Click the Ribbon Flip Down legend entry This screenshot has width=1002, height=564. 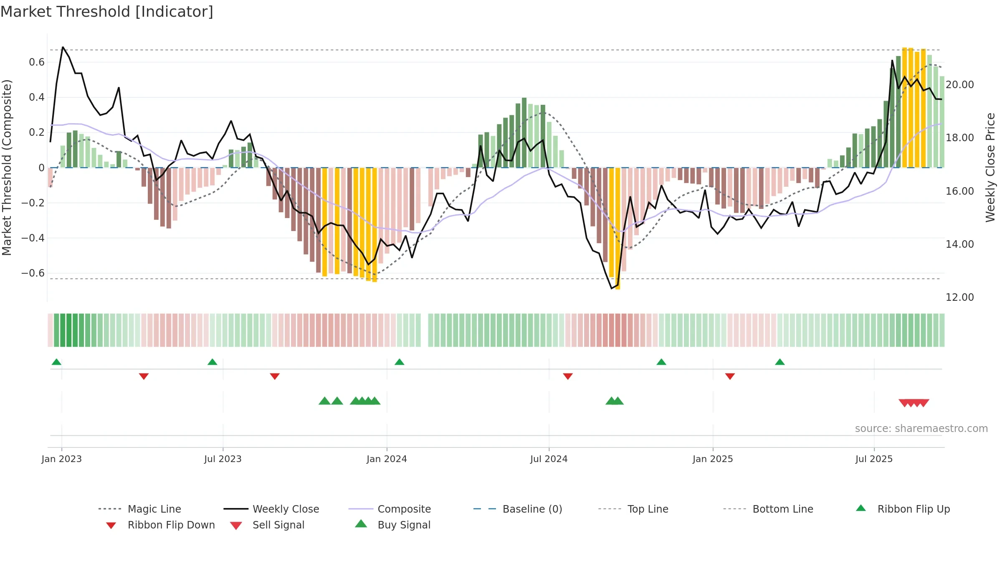[x=160, y=525]
